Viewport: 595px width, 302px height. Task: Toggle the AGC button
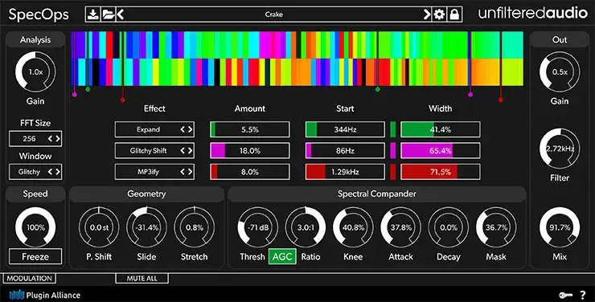pyautogui.click(x=282, y=256)
